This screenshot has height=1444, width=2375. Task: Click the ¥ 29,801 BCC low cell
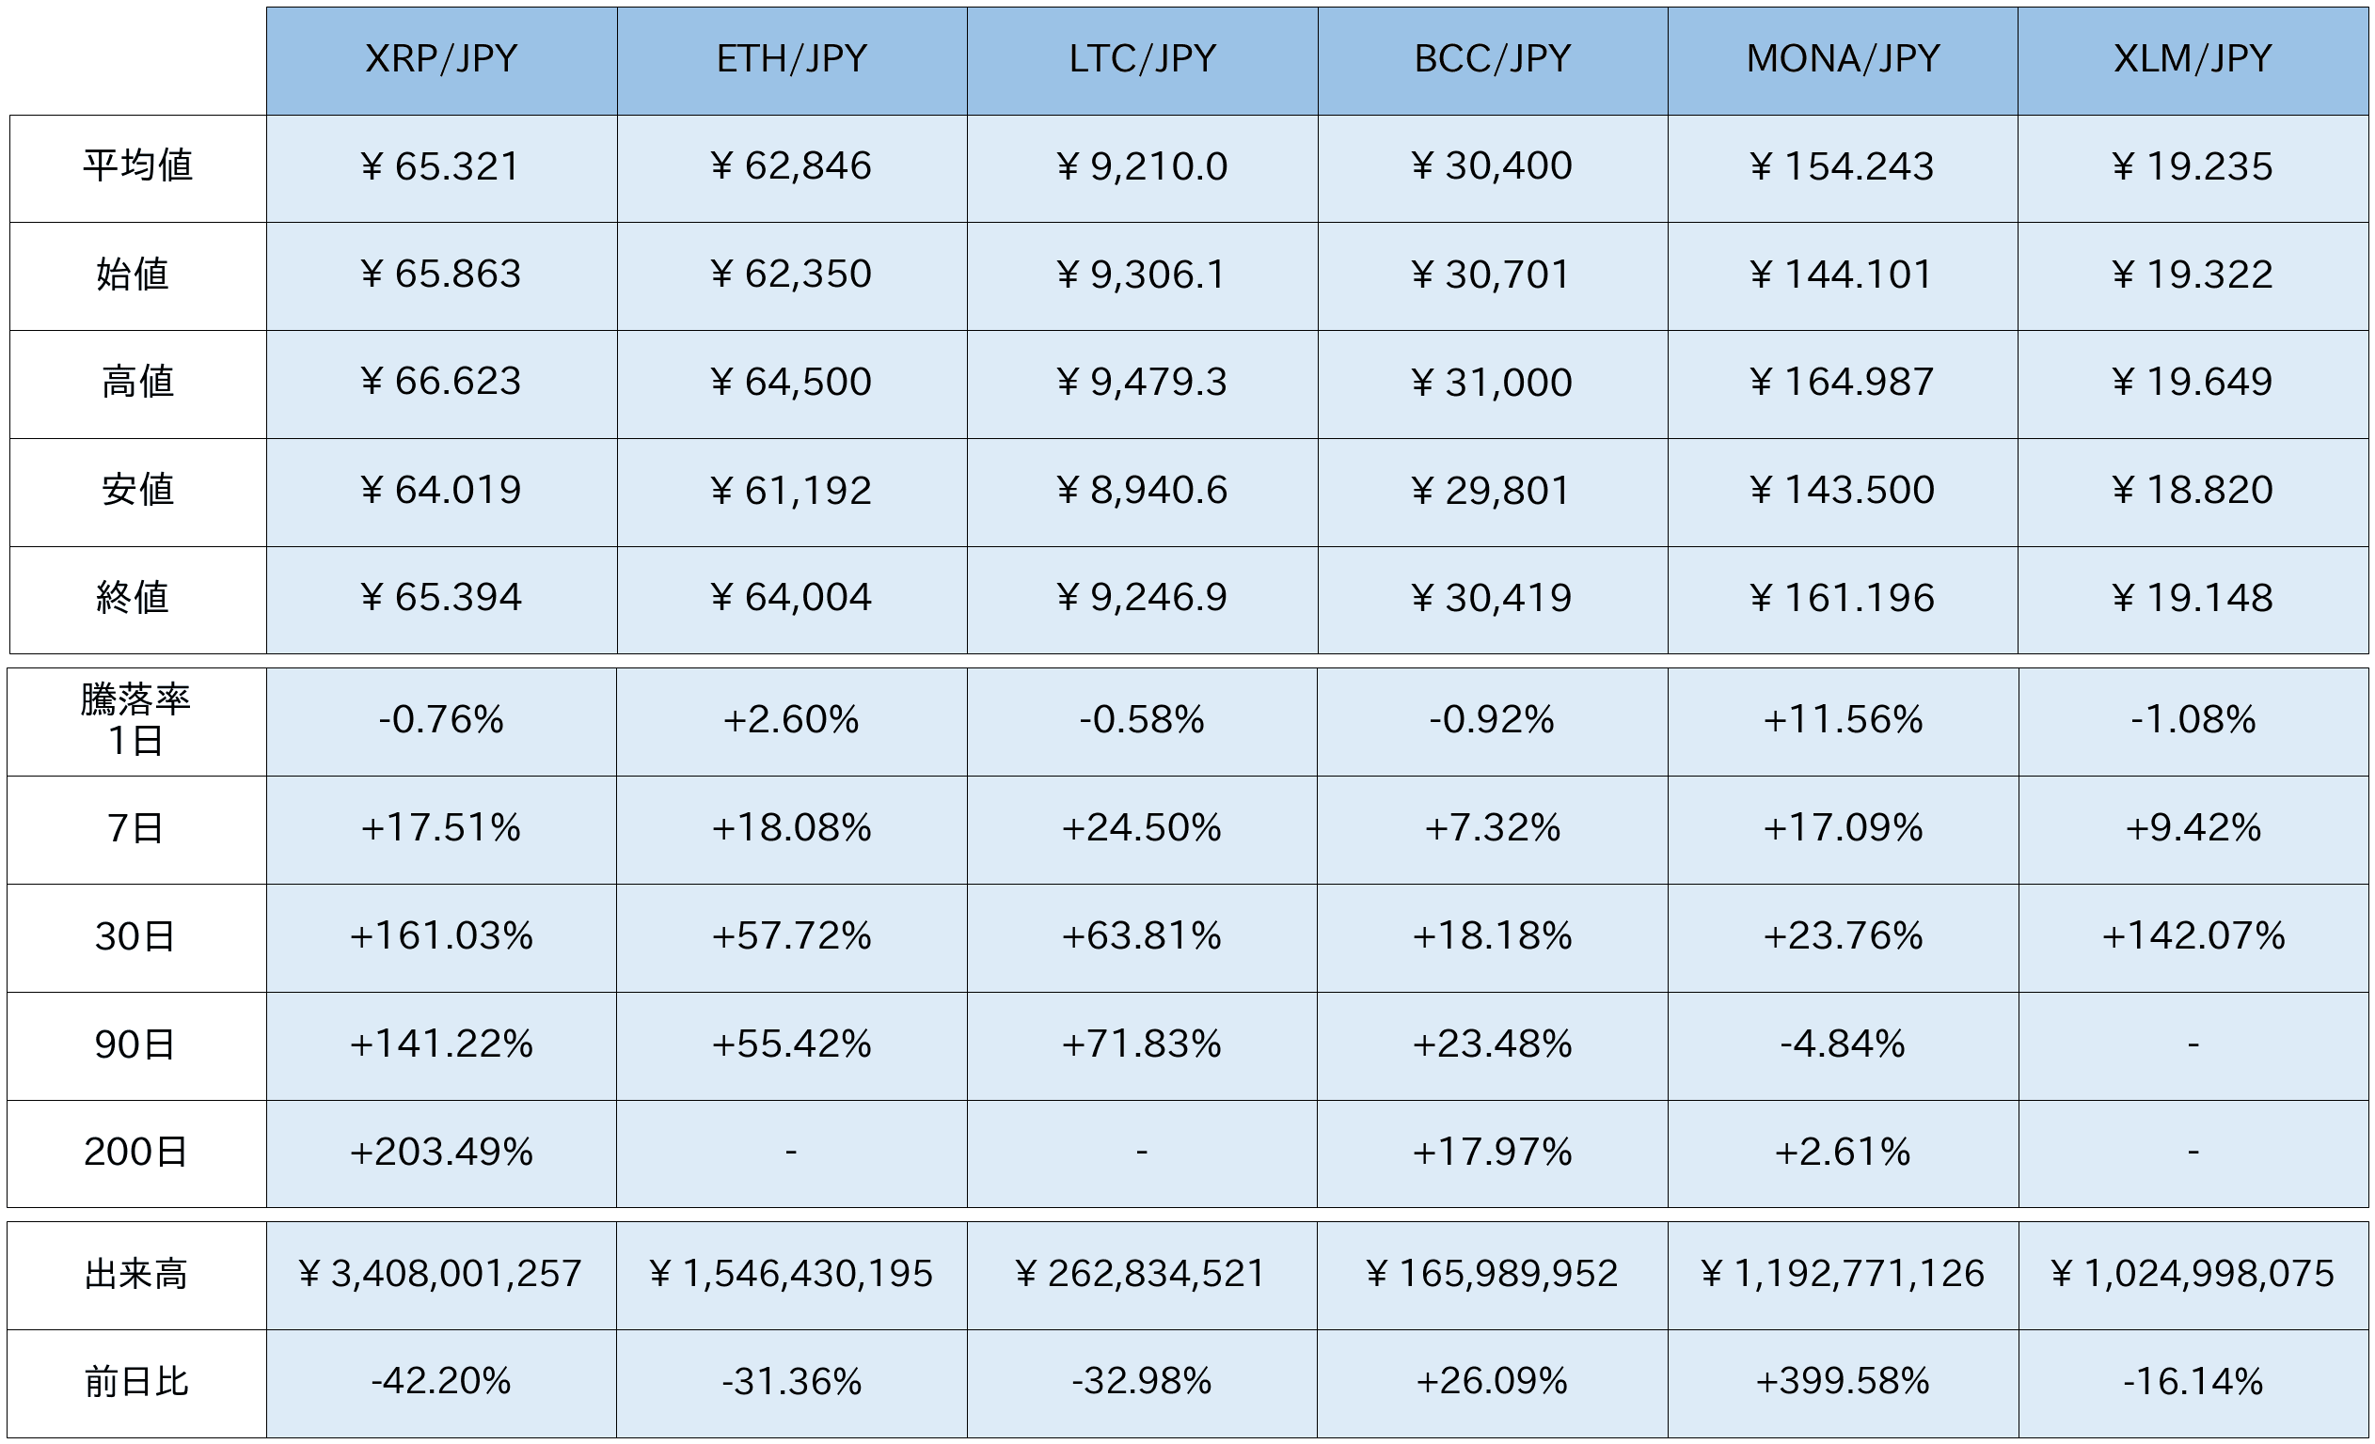pos(1492,492)
